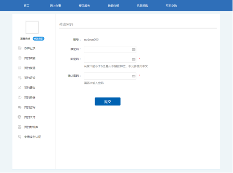This screenshot has height=173, width=233.
Task: Open soft keyboard icon in 确认密码 field
Action: point(134,76)
